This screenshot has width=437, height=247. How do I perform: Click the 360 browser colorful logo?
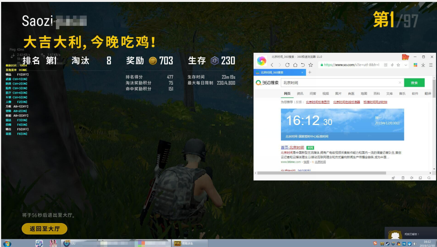(261, 61)
